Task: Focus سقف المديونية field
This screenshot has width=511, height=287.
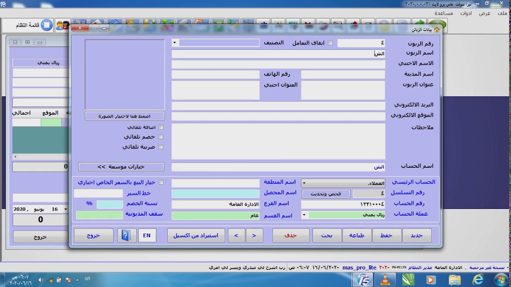Action: pos(99,215)
